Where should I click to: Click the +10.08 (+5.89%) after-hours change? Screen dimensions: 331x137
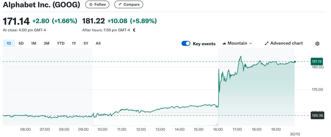point(132,21)
